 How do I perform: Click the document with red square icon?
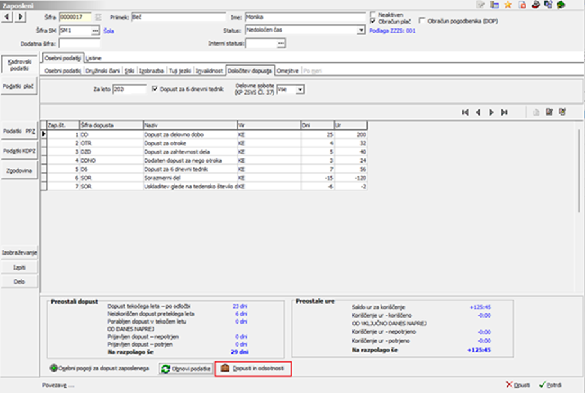pos(522,5)
